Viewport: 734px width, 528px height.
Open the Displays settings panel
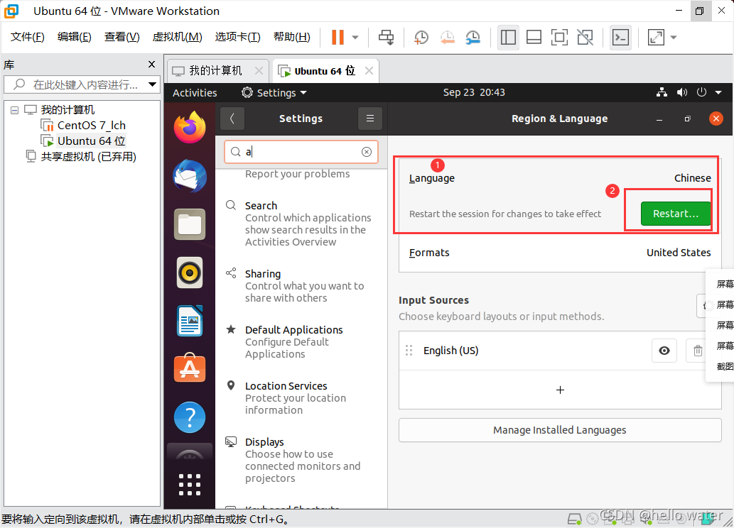[300, 460]
